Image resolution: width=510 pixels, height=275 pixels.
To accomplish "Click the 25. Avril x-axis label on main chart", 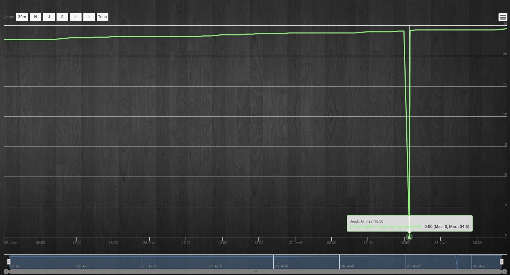I will (x=11, y=243).
